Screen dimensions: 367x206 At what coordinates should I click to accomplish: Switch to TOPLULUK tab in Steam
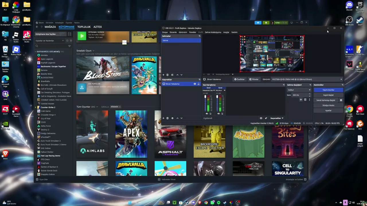(x=84, y=27)
